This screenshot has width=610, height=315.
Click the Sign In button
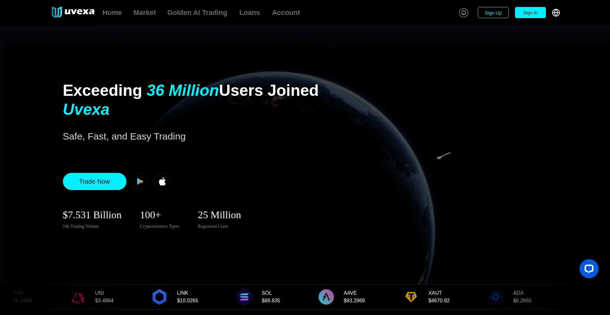530,13
